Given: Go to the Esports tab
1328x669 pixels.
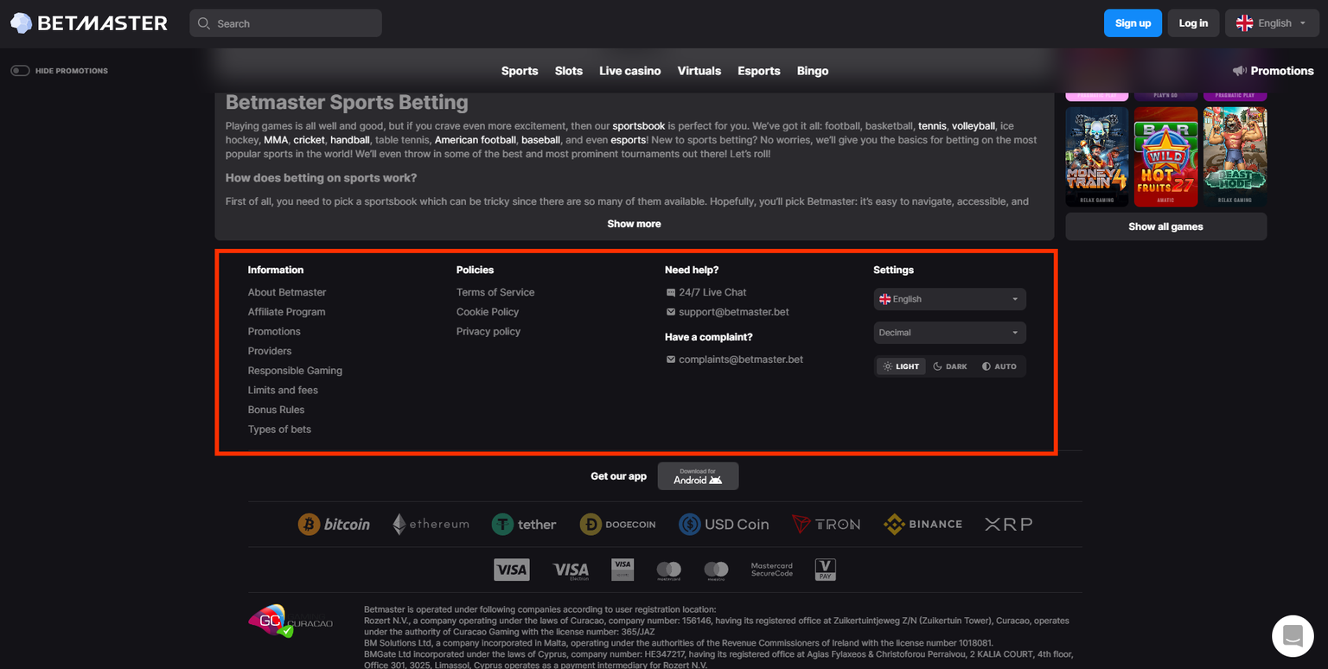Looking at the screenshot, I should click(758, 71).
